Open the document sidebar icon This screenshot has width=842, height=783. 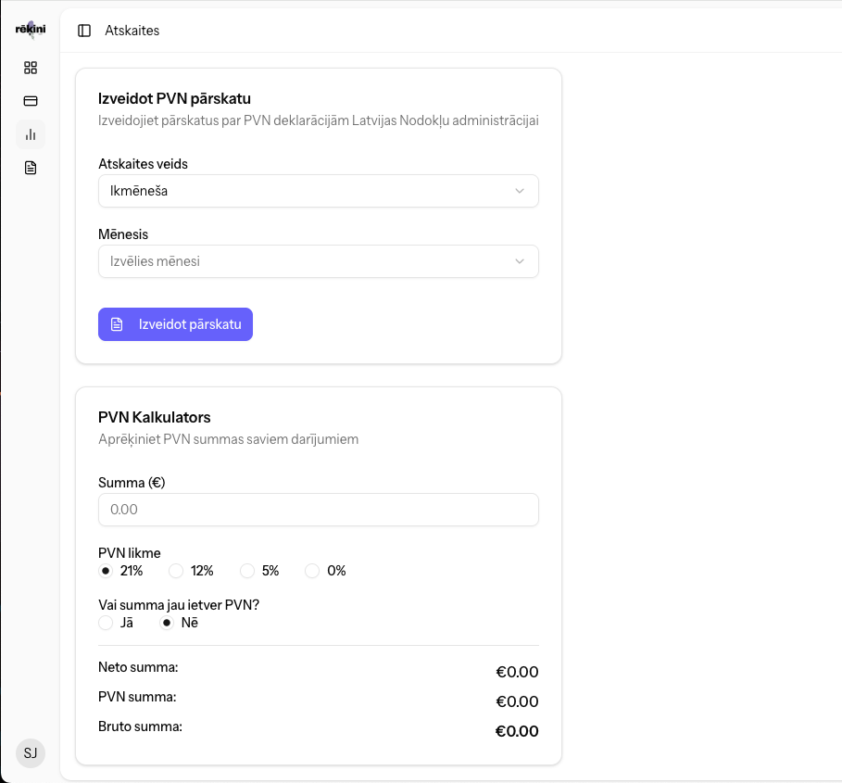[31, 168]
